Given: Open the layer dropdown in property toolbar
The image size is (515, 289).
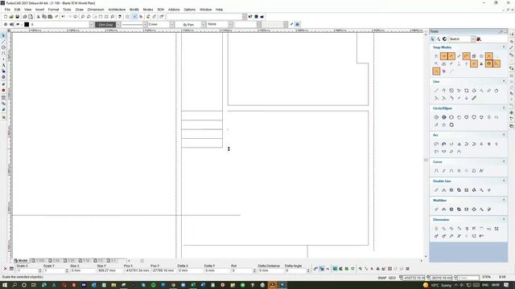Looking at the screenshot, I should tap(91, 25).
